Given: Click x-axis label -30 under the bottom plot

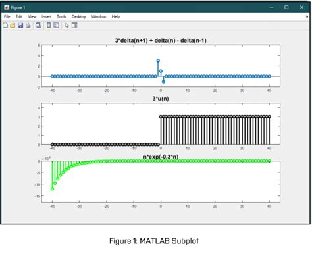Looking at the screenshot, I should [79, 206].
